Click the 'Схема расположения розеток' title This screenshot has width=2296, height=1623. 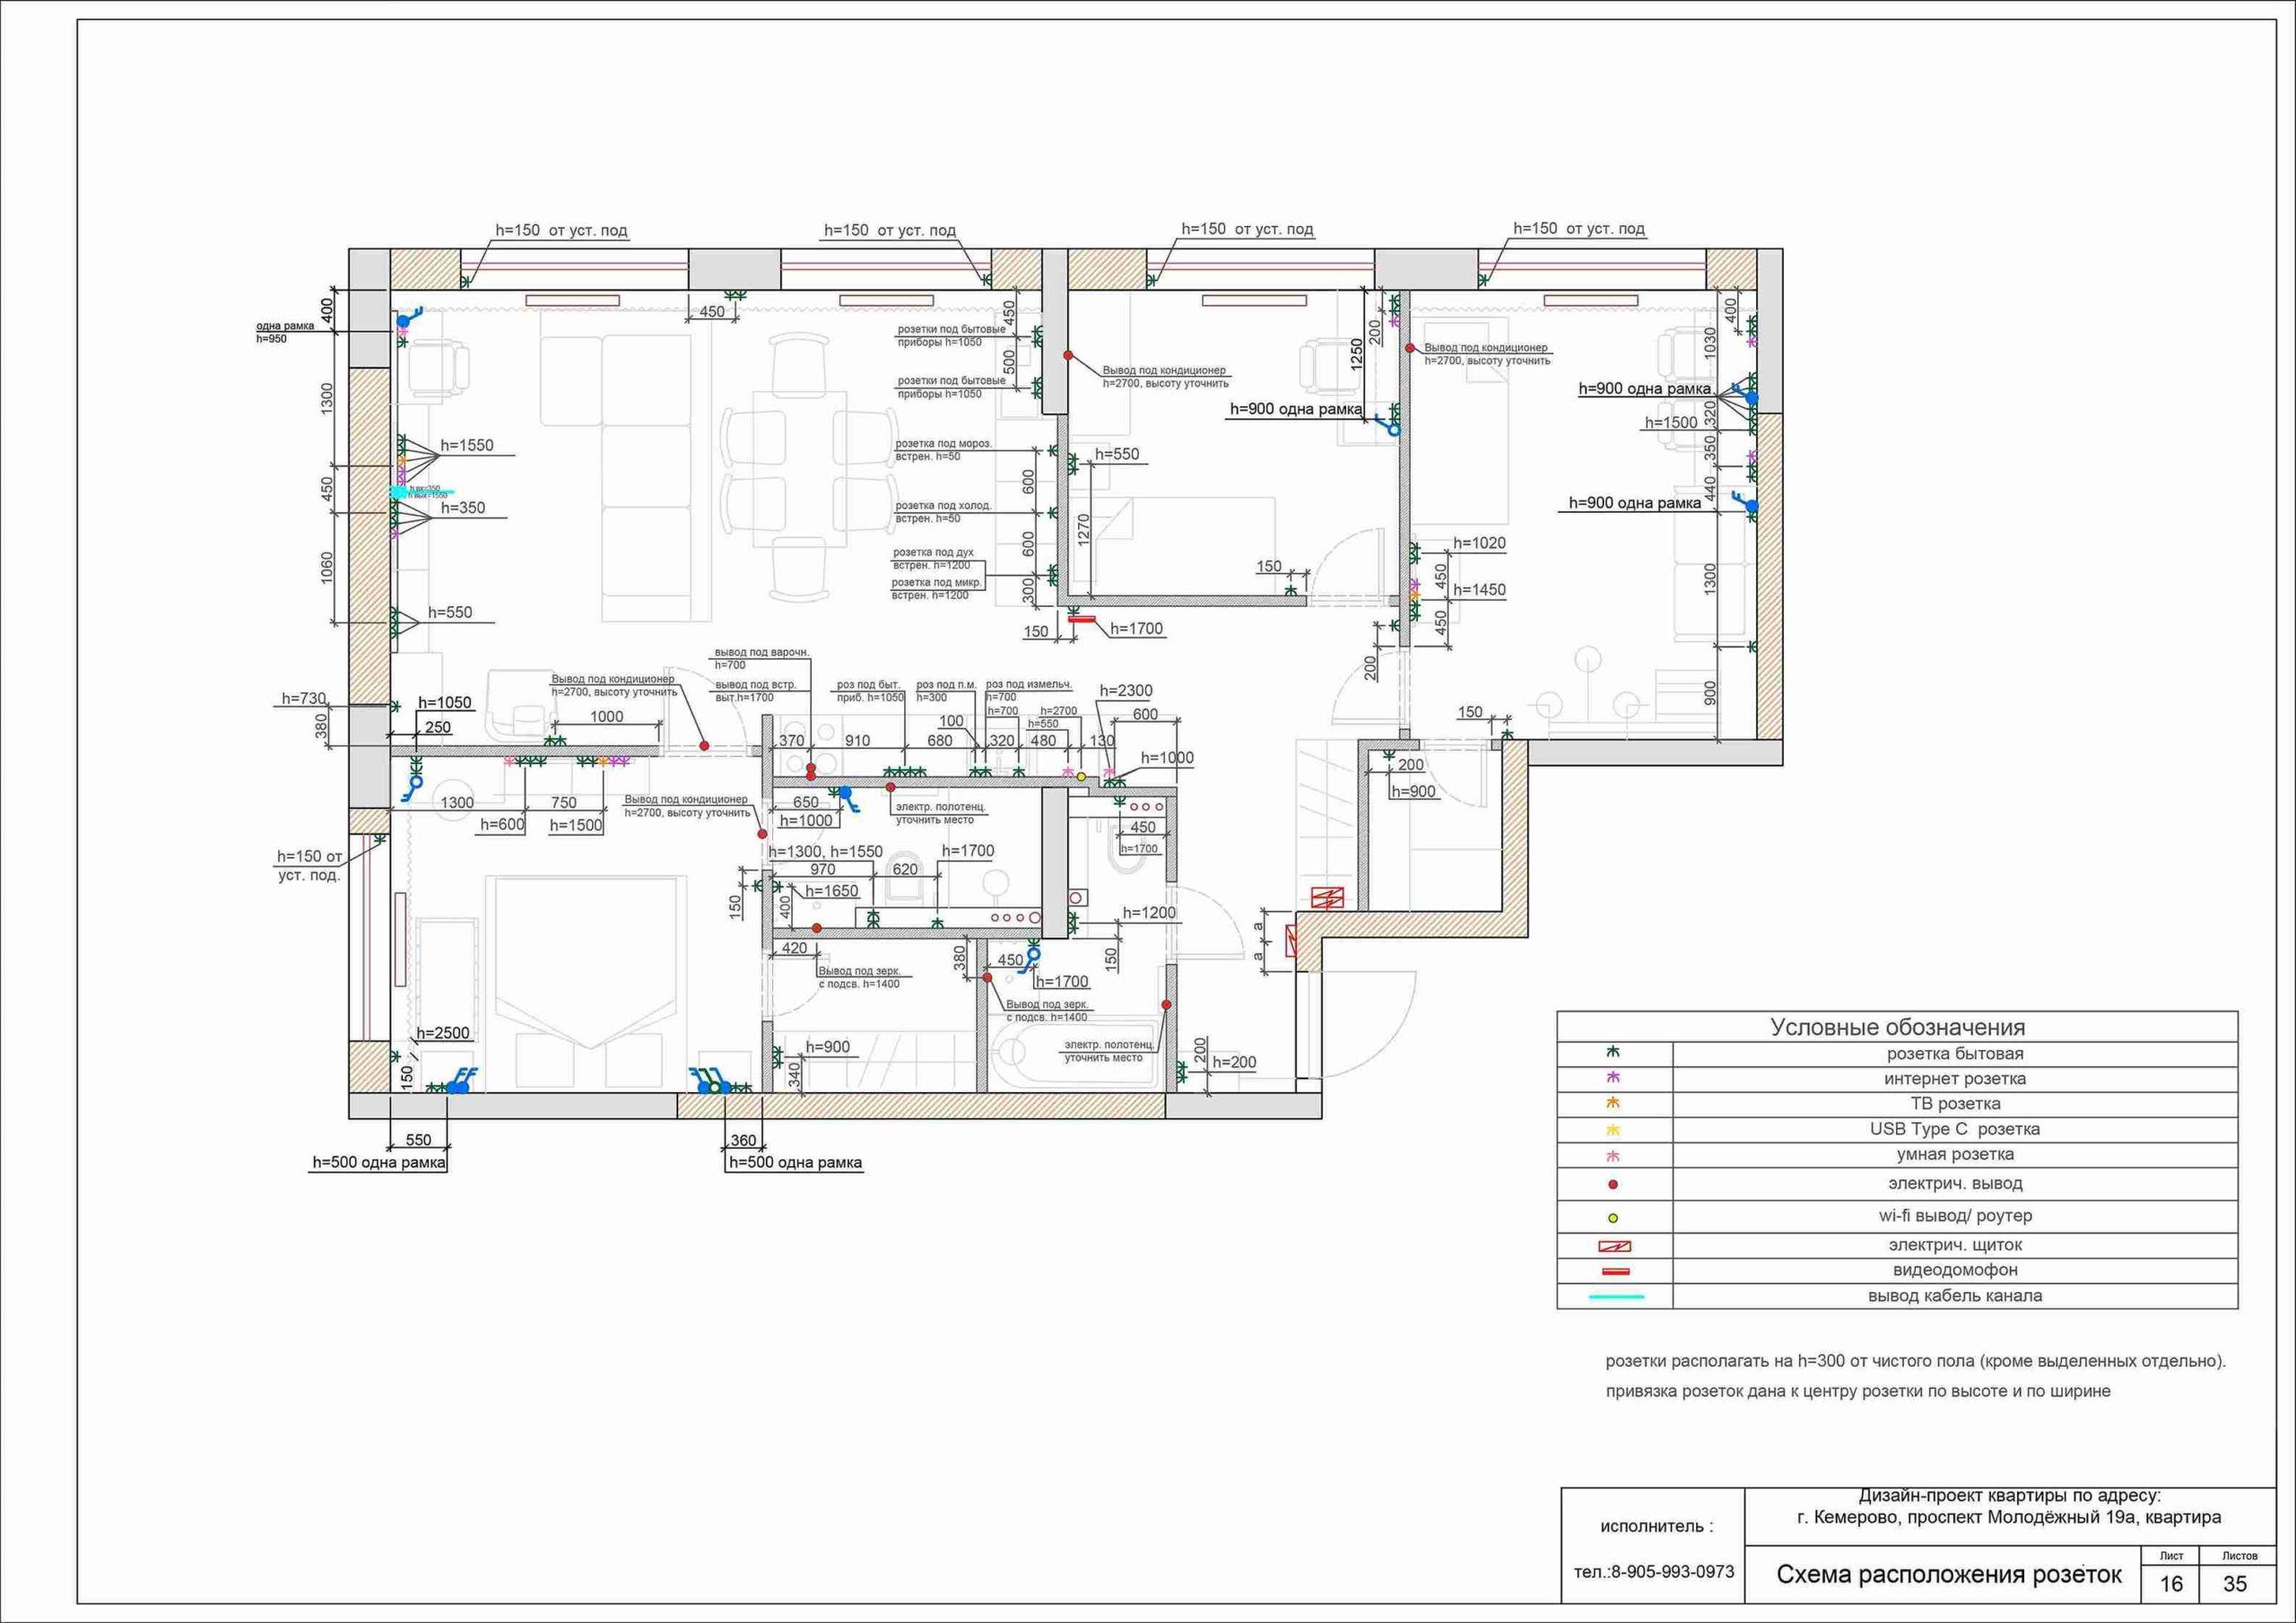pyautogui.click(x=1949, y=1575)
